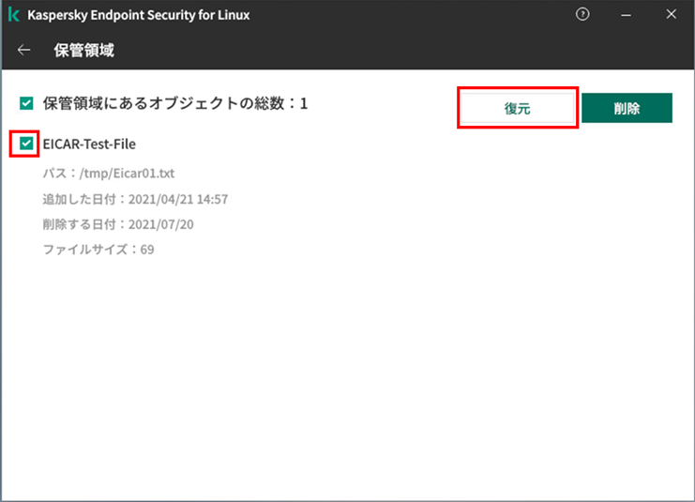The width and height of the screenshot is (695, 502).
Task: Click the 復元 restore button
Action: click(x=517, y=108)
